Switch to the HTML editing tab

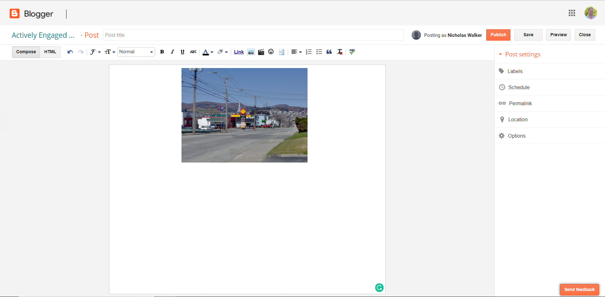coord(50,52)
